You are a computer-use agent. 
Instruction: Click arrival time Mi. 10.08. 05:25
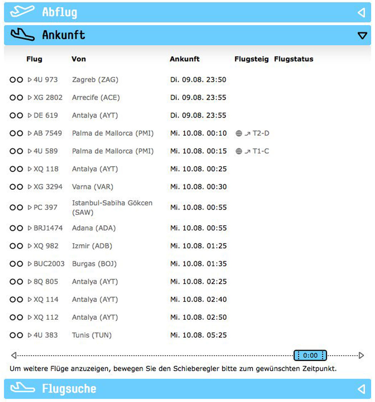(x=199, y=335)
